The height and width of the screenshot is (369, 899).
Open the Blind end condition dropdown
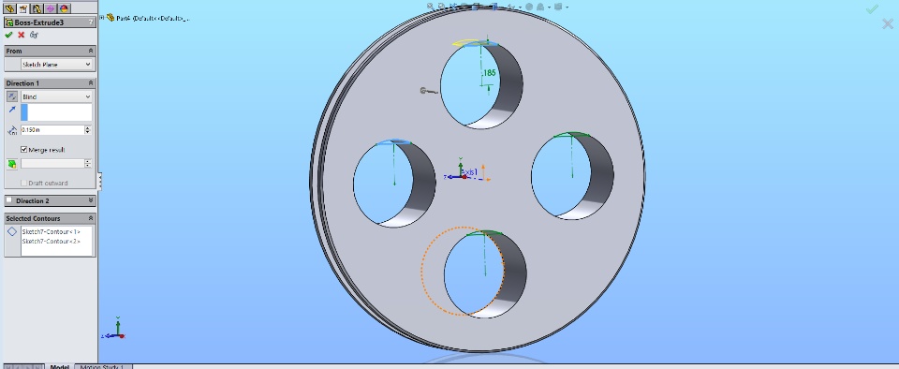pyautogui.click(x=56, y=96)
